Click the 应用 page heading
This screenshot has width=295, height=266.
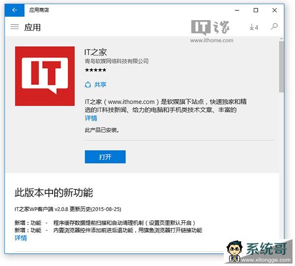point(32,27)
